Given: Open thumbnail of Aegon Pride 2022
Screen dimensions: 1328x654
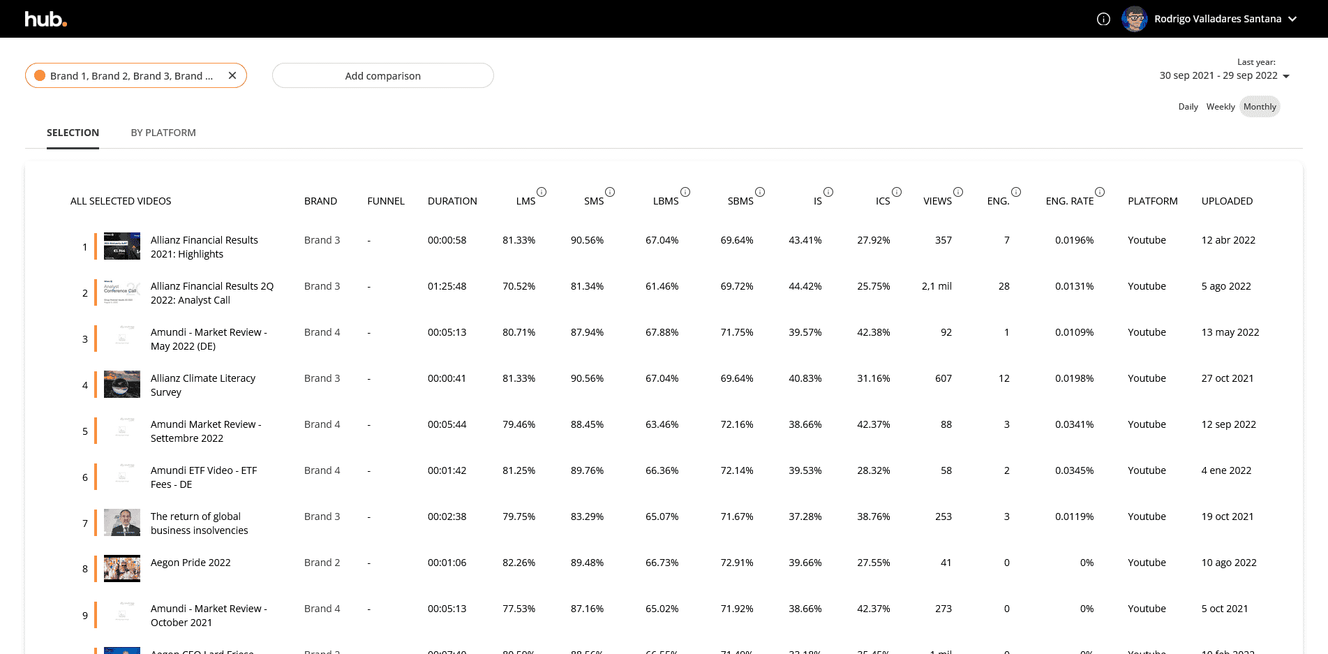Looking at the screenshot, I should tap(122, 569).
